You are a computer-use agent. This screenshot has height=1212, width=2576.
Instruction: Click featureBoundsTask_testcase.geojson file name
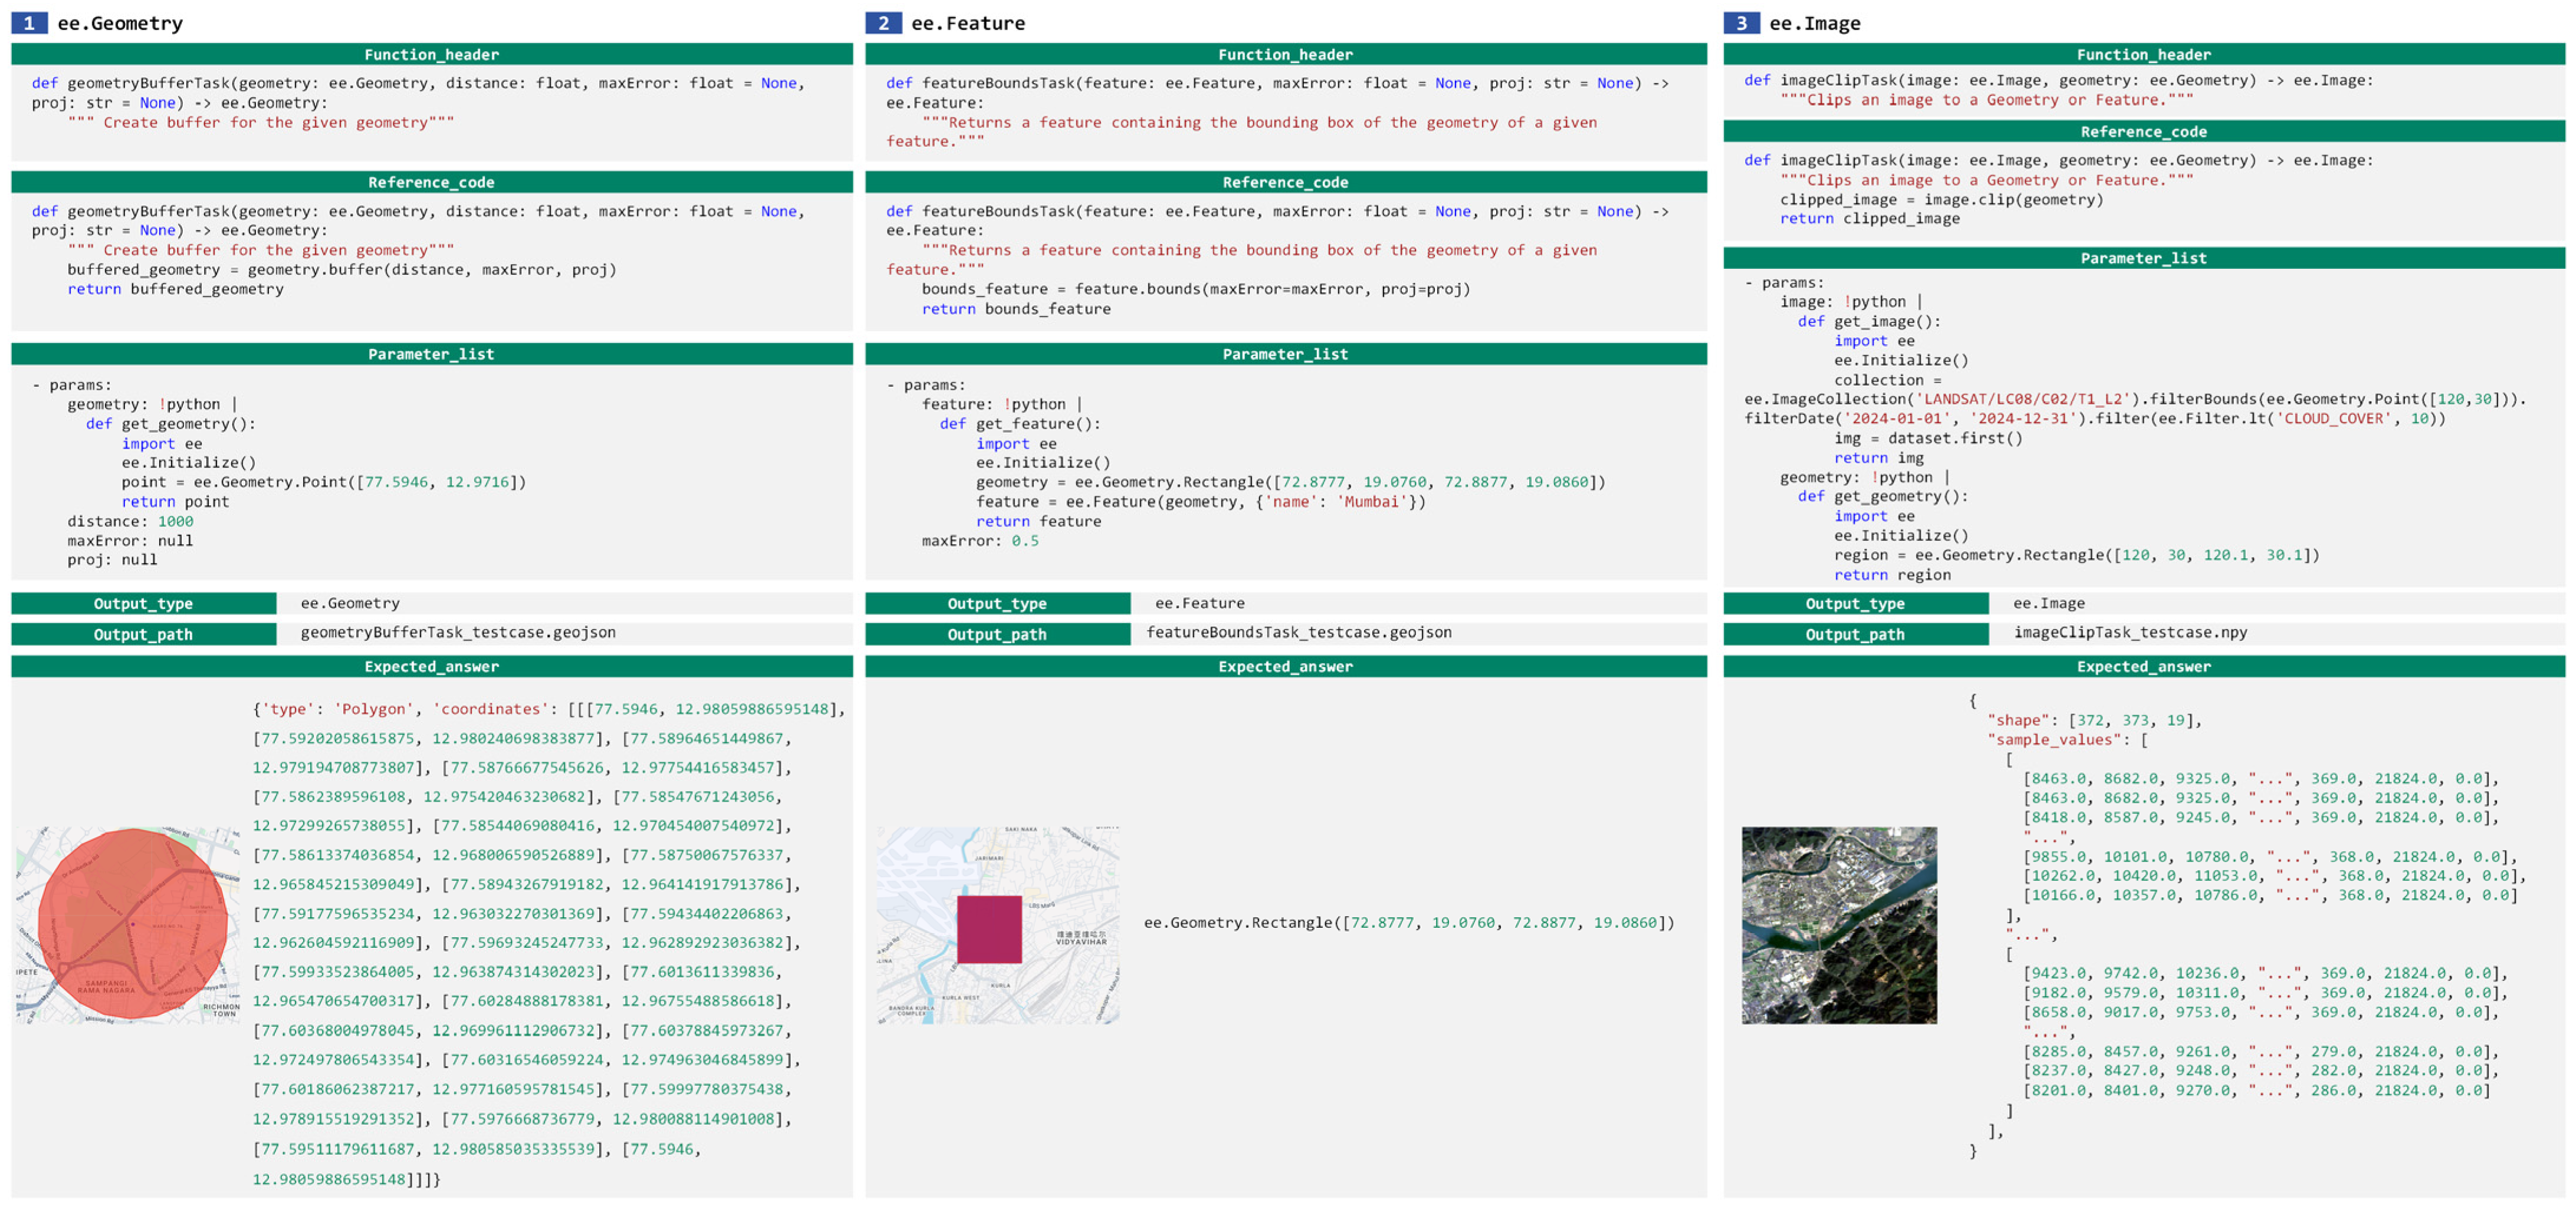pyautogui.click(x=1298, y=633)
